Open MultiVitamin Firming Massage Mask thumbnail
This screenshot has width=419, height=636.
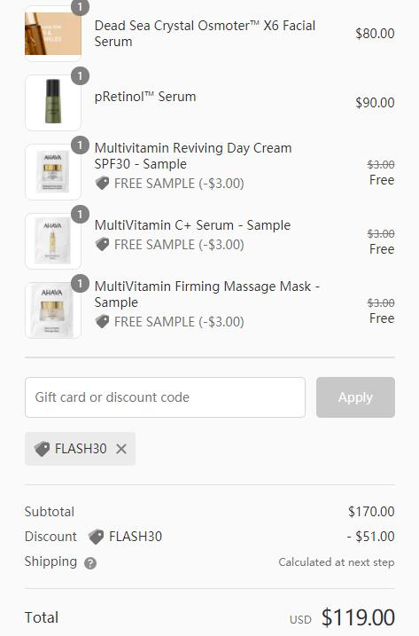tap(53, 310)
